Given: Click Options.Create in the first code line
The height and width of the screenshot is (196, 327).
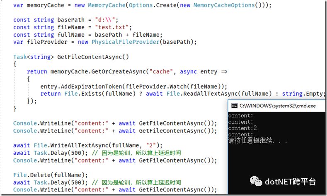Looking at the screenshot, I should pos(153,5).
